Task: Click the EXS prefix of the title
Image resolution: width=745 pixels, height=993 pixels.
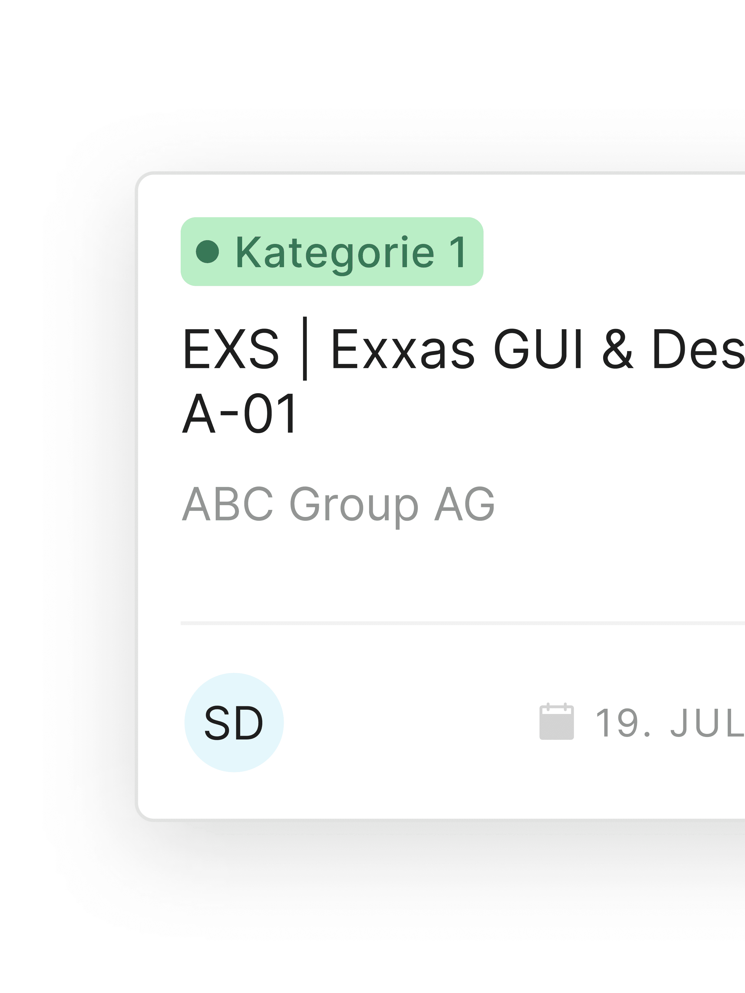Action: (x=231, y=349)
